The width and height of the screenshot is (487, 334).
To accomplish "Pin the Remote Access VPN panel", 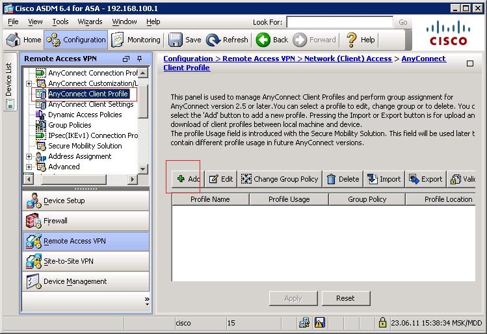I will 139,59.
